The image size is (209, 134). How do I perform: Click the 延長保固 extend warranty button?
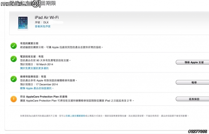[x=192, y=99]
